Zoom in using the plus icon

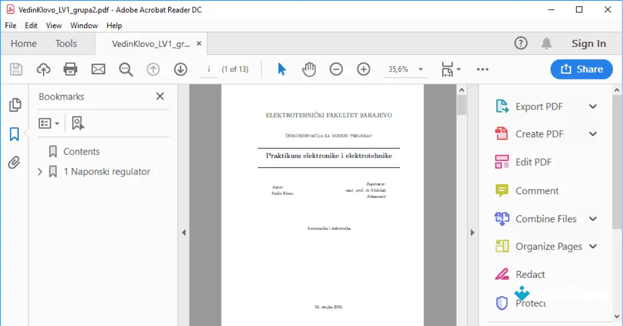363,69
